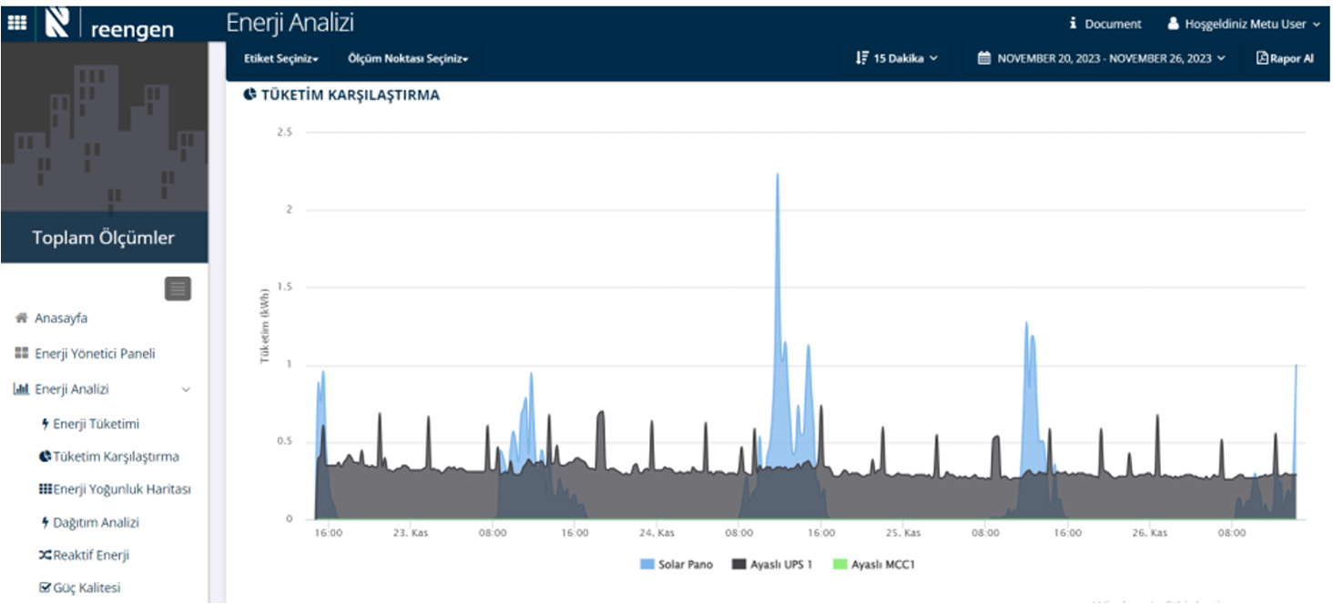Toggle Ayaslı UPS 1 series visibility
Image resolution: width=1333 pixels, height=604 pixels.
[771, 564]
